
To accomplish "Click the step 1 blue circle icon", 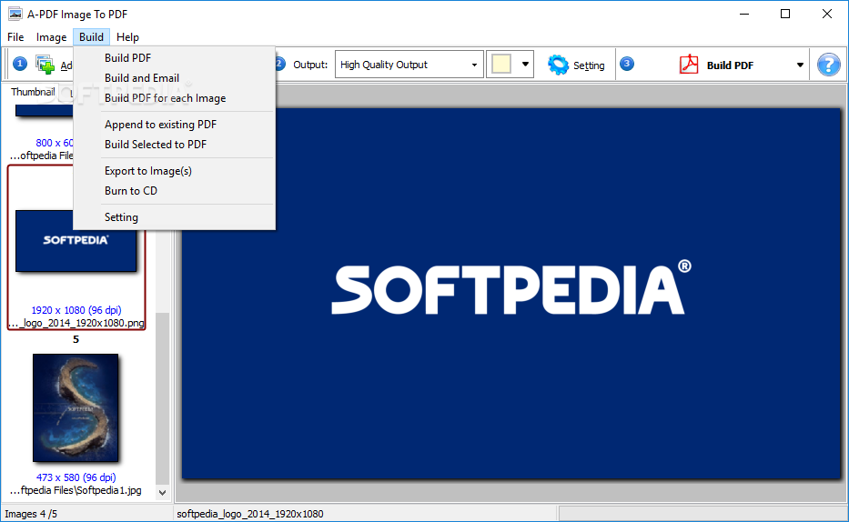I will point(20,64).
